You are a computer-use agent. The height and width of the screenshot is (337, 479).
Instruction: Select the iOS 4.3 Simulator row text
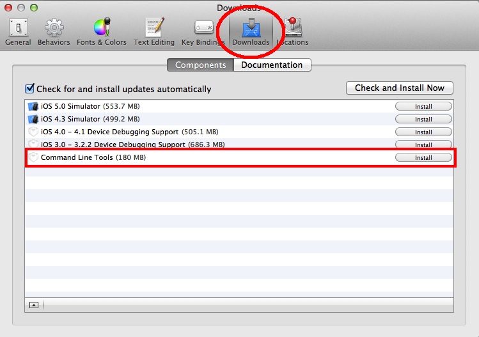tap(90, 119)
